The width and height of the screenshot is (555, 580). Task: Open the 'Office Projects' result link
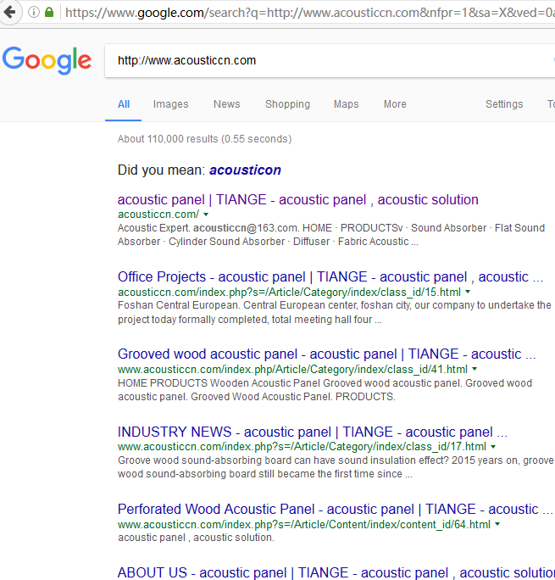[x=330, y=277]
